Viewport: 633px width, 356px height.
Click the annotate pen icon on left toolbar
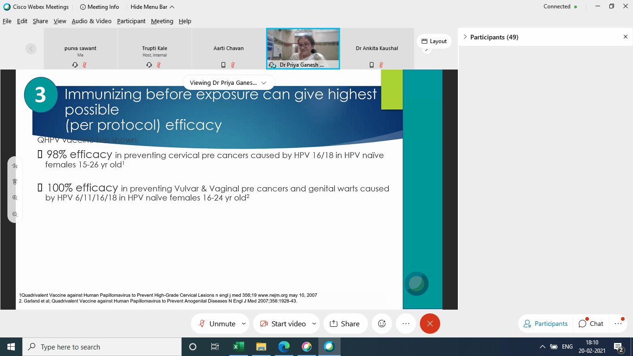(15, 166)
